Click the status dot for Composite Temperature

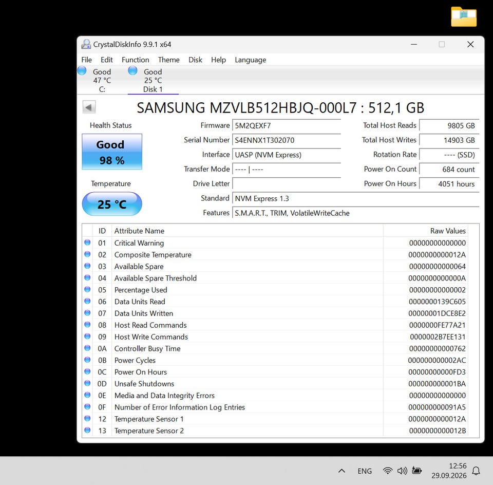pos(87,254)
